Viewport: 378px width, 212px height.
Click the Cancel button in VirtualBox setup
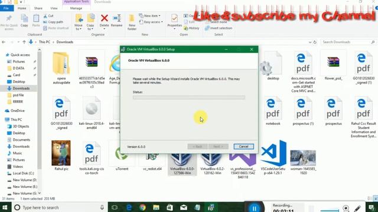pos(243,147)
